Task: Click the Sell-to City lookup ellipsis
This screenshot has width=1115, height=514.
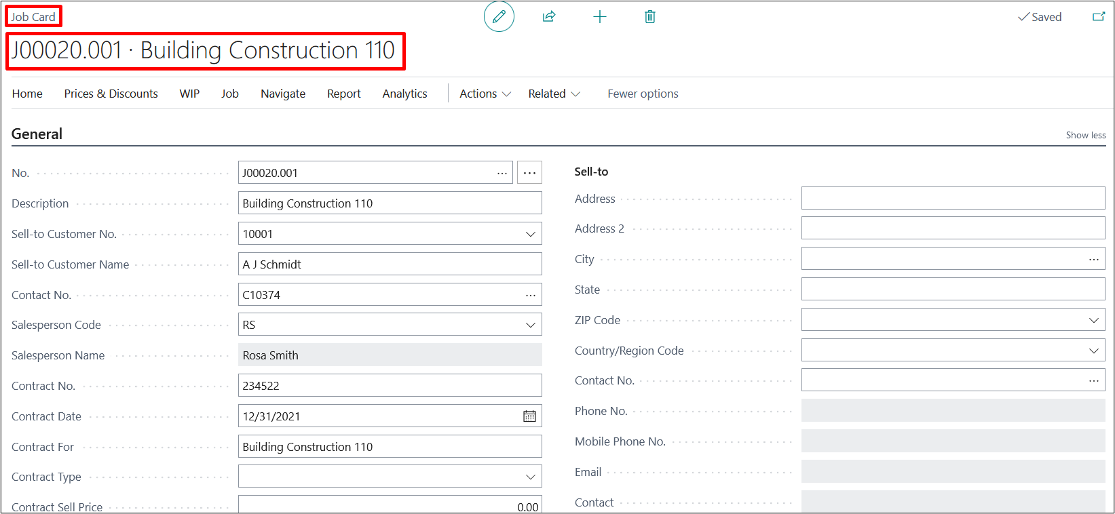Action: (1093, 259)
